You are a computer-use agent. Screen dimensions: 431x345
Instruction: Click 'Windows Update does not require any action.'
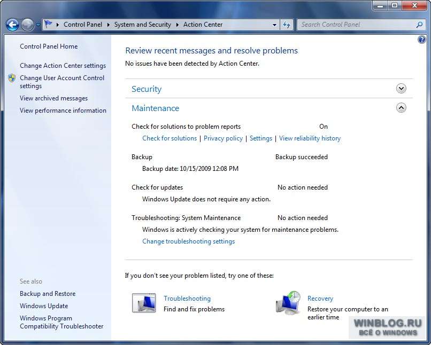[206, 199]
